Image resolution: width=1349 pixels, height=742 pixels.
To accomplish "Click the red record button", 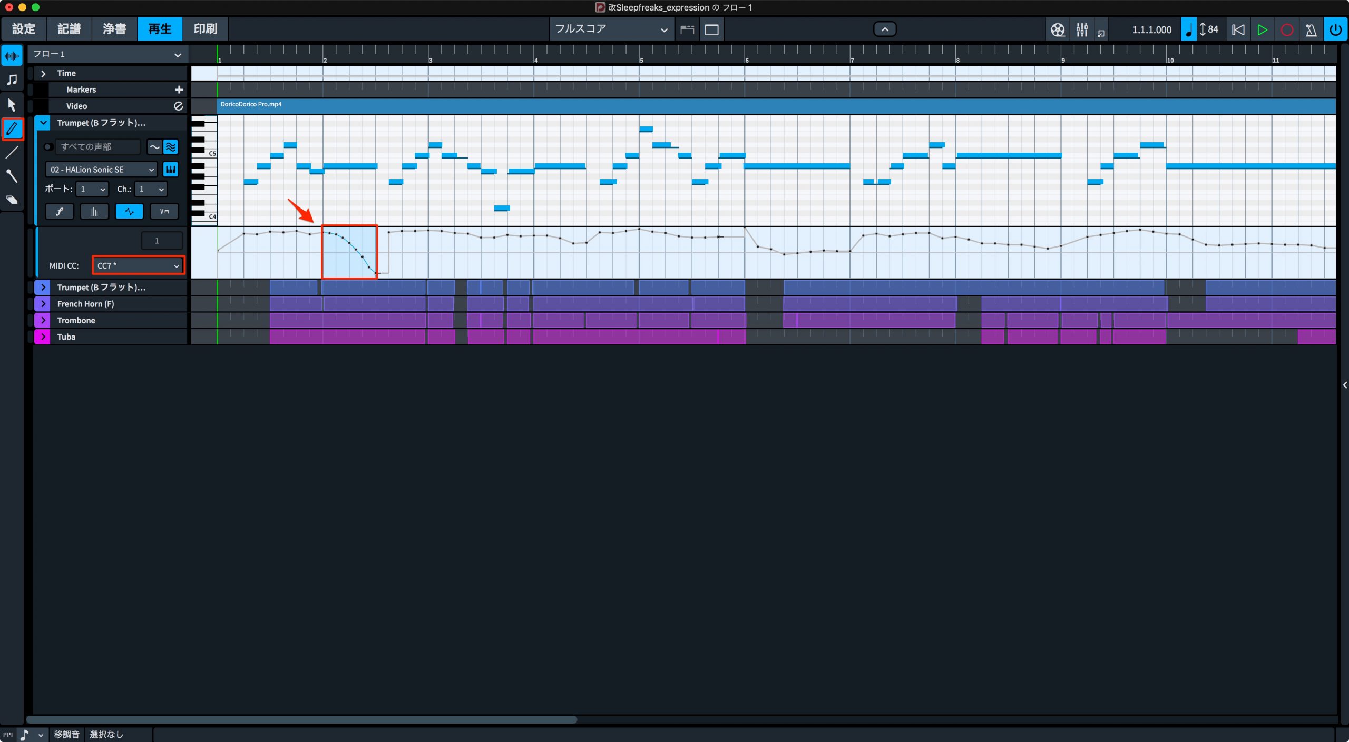I will tap(1287, 29).
